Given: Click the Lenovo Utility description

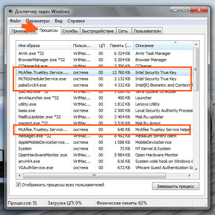Looking at the screenshot, I should click(148, 104).
